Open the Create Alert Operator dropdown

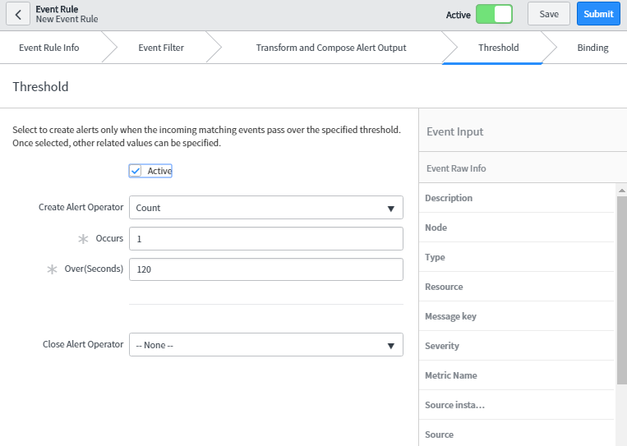[265, 208]
